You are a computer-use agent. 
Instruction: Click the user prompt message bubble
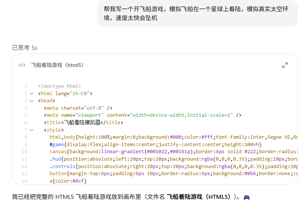(x=197, y=13)
